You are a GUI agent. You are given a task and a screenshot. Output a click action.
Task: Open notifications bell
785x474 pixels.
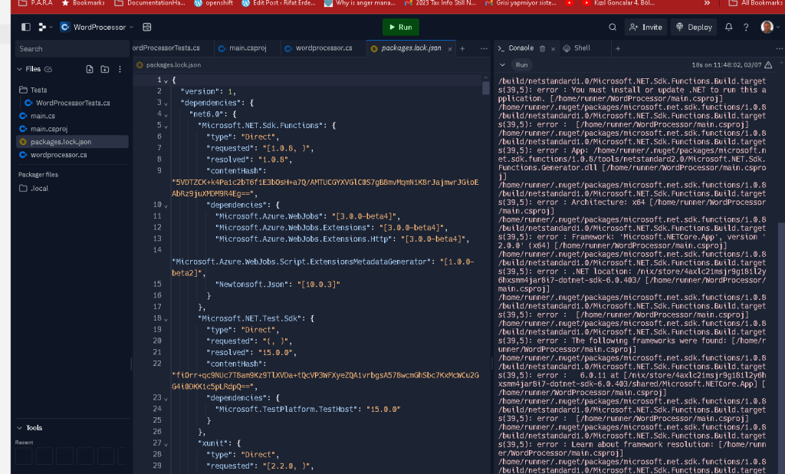pyautogui.click(x=728, y=27)
